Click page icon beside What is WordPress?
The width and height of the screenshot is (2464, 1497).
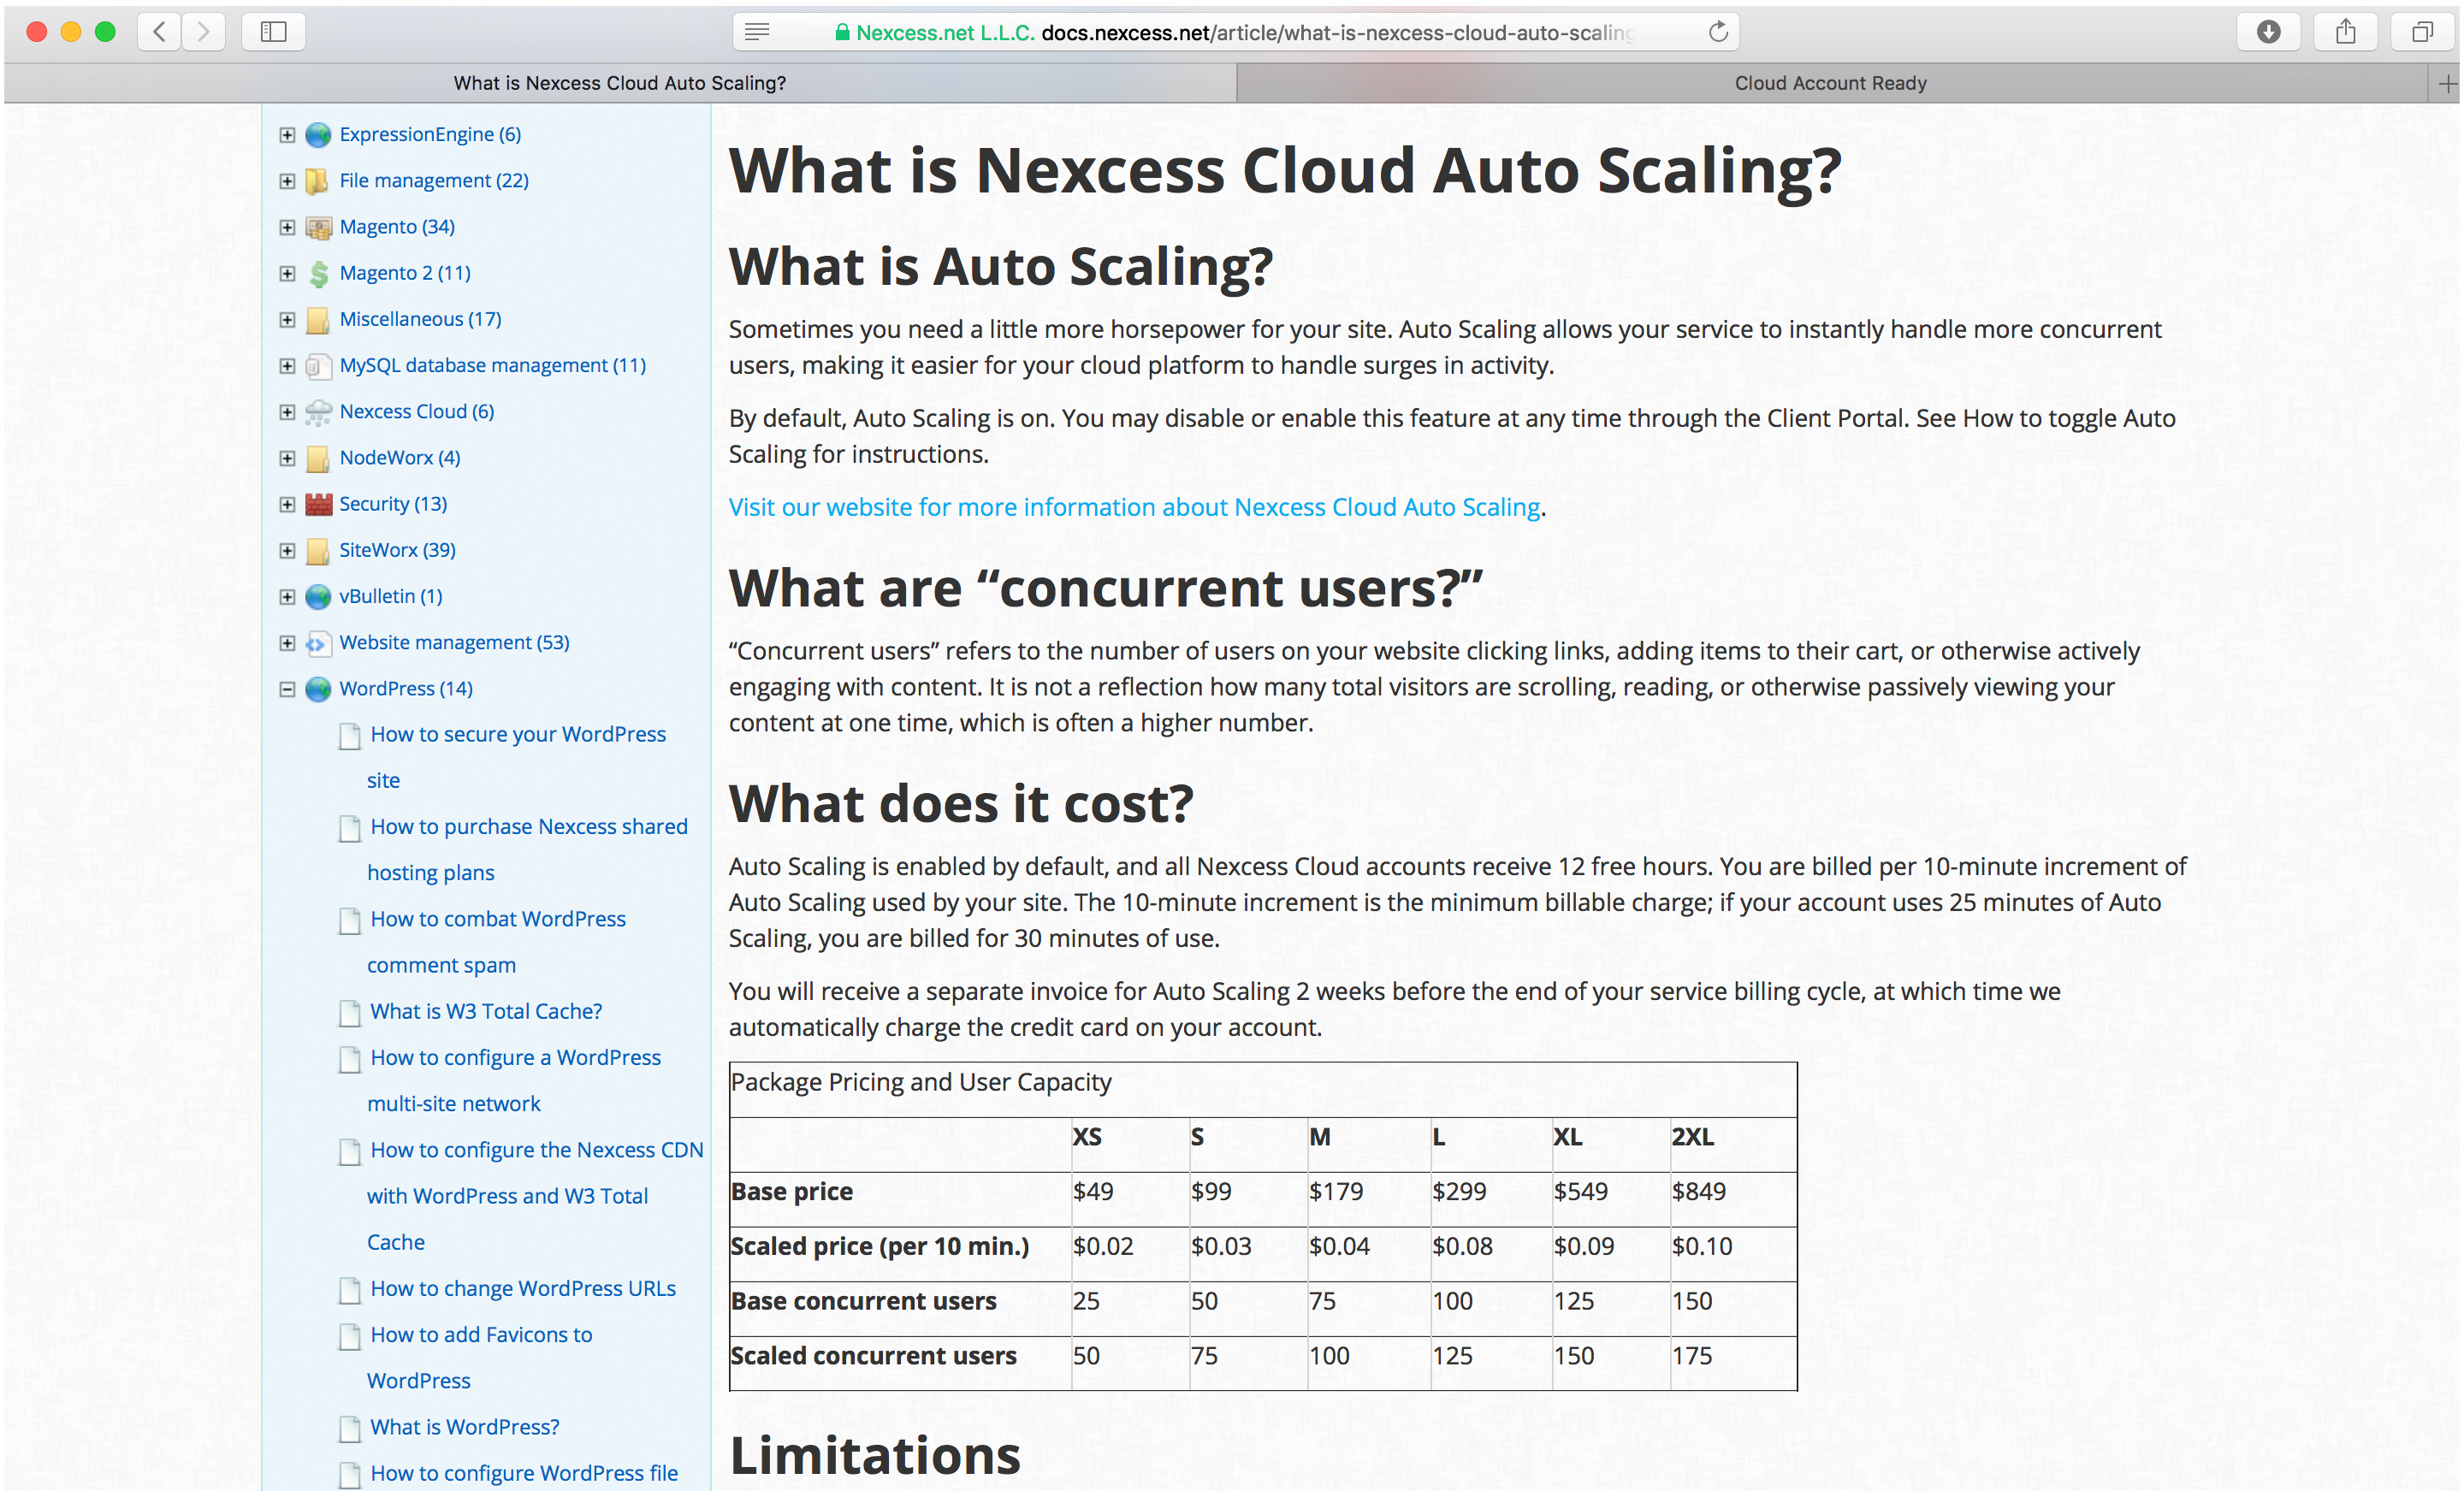[349, 1429]
